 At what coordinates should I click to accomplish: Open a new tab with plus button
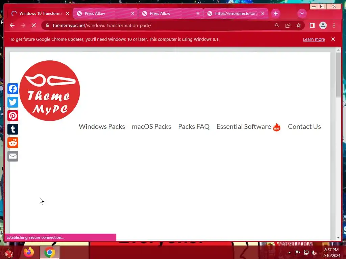(x=276, y=13)
